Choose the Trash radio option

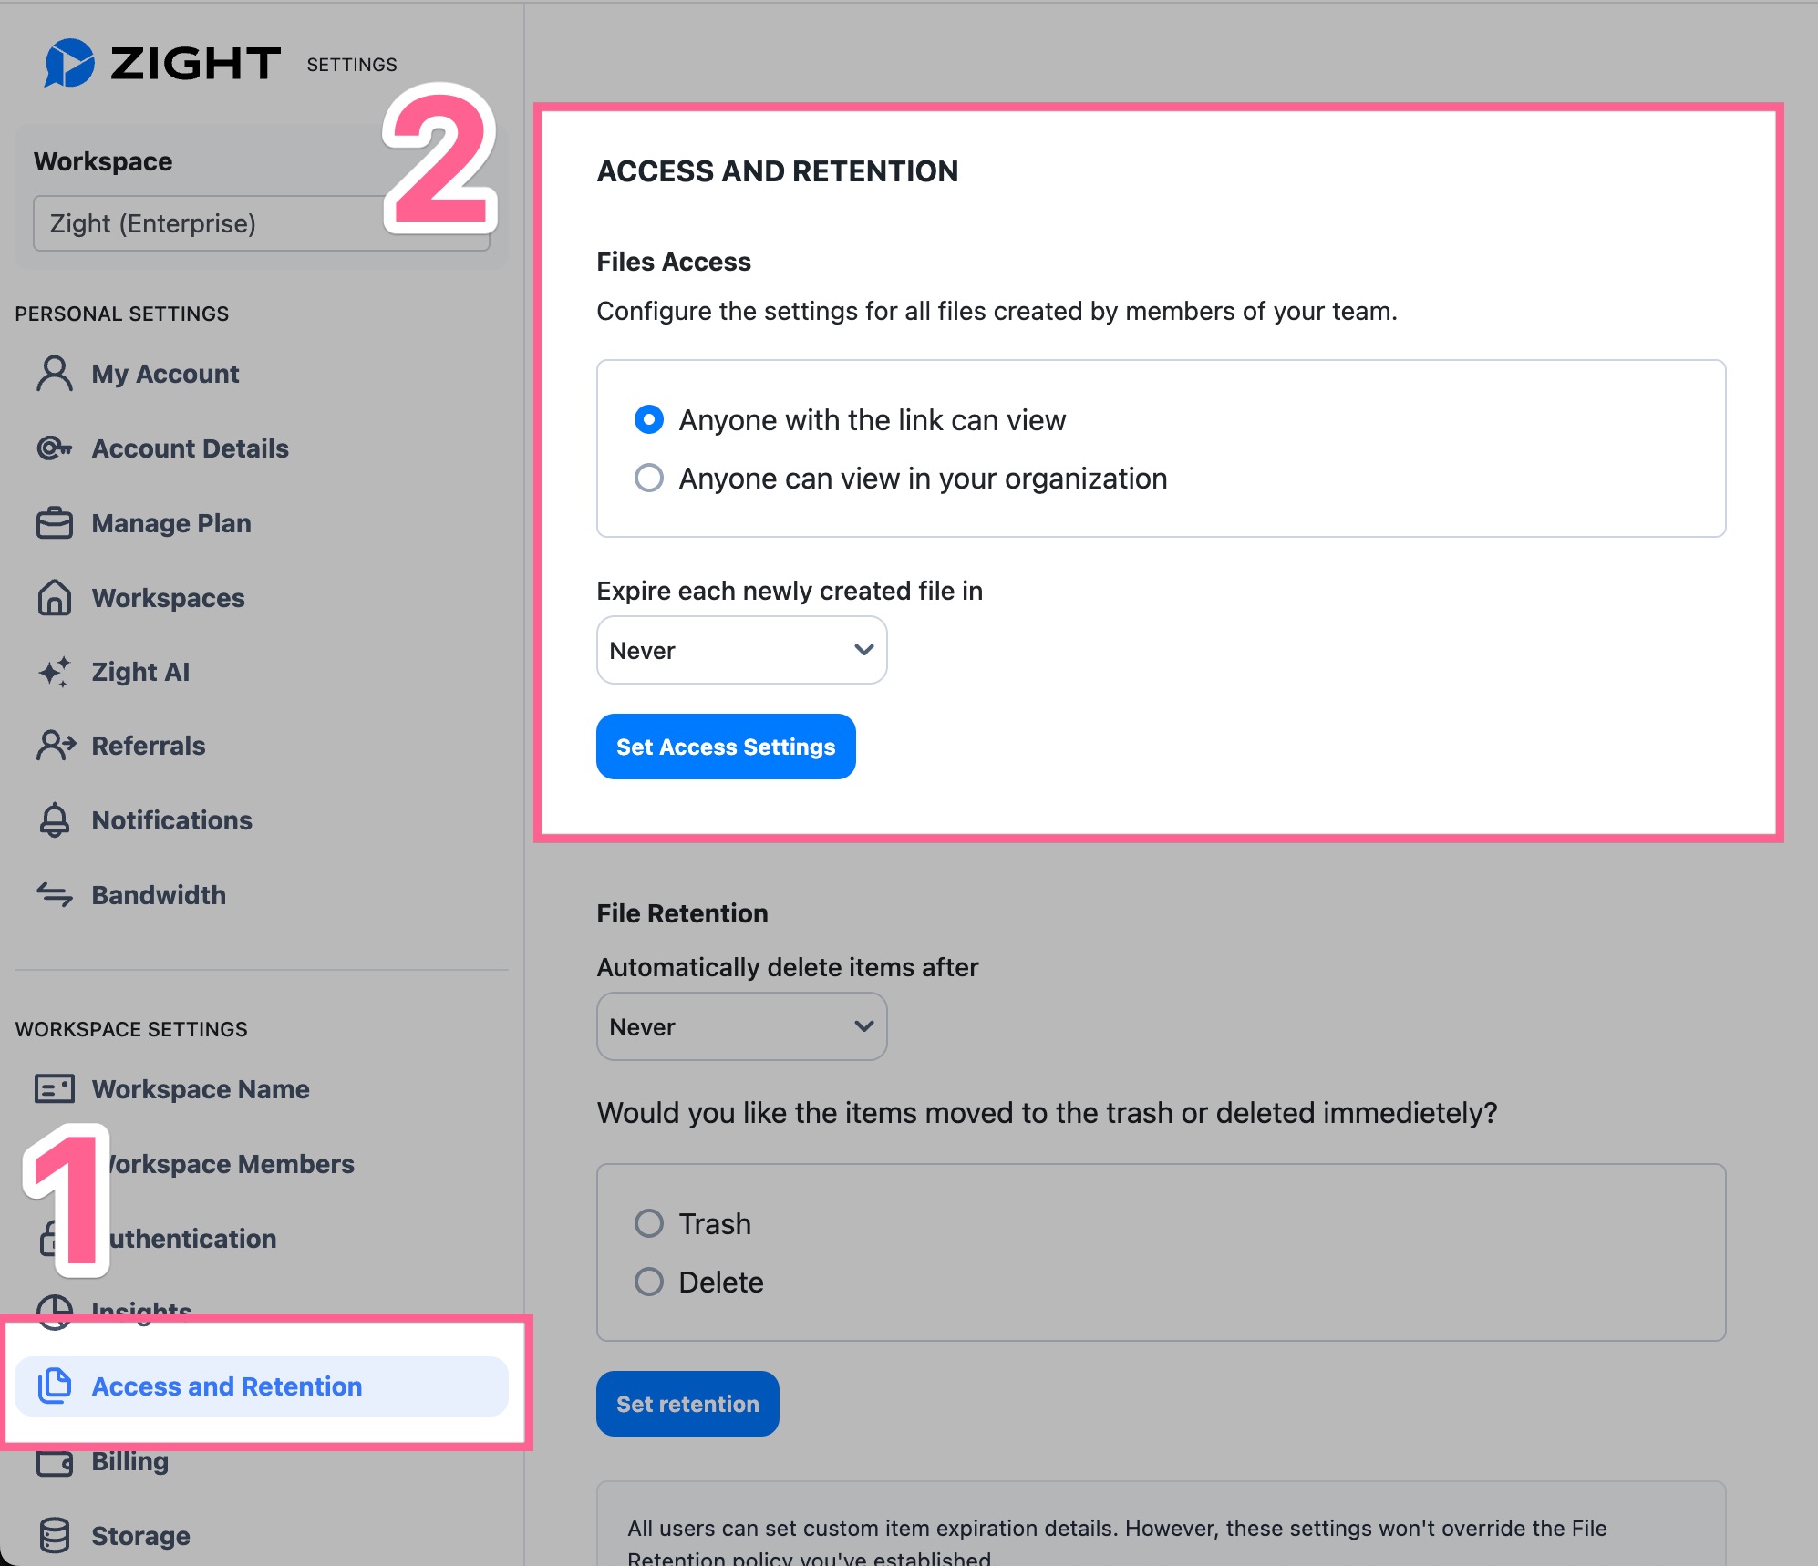tap(649, 1223)
